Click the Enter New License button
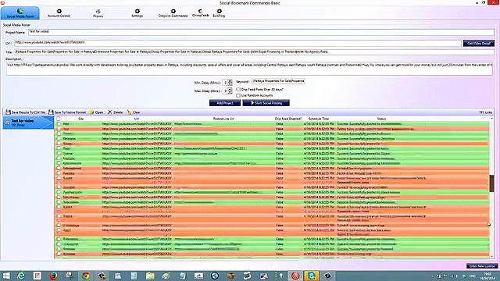This screenshot has height=281, width=500. tap(482, 265)
